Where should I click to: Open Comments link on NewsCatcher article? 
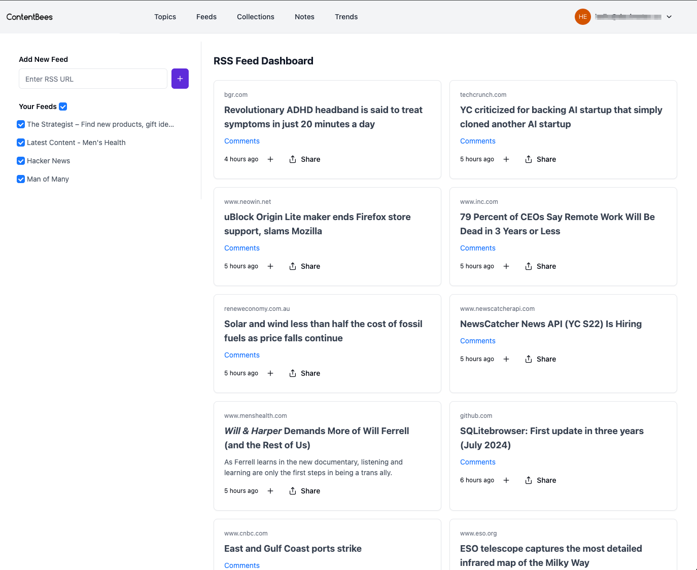click(x=478, y=341)
